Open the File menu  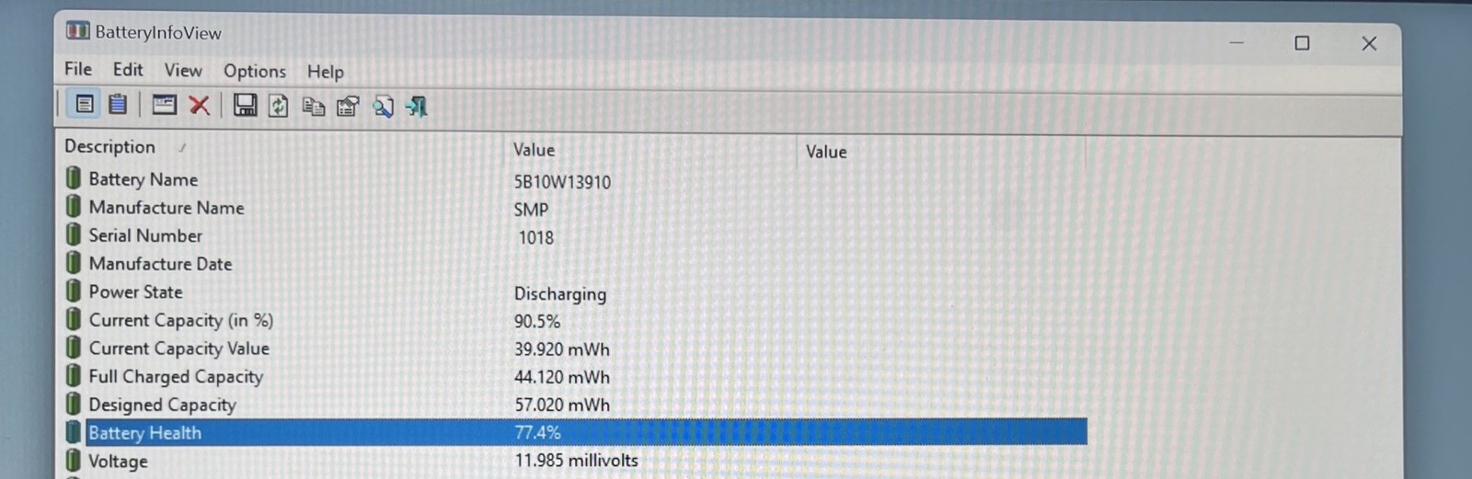point(78,69)
